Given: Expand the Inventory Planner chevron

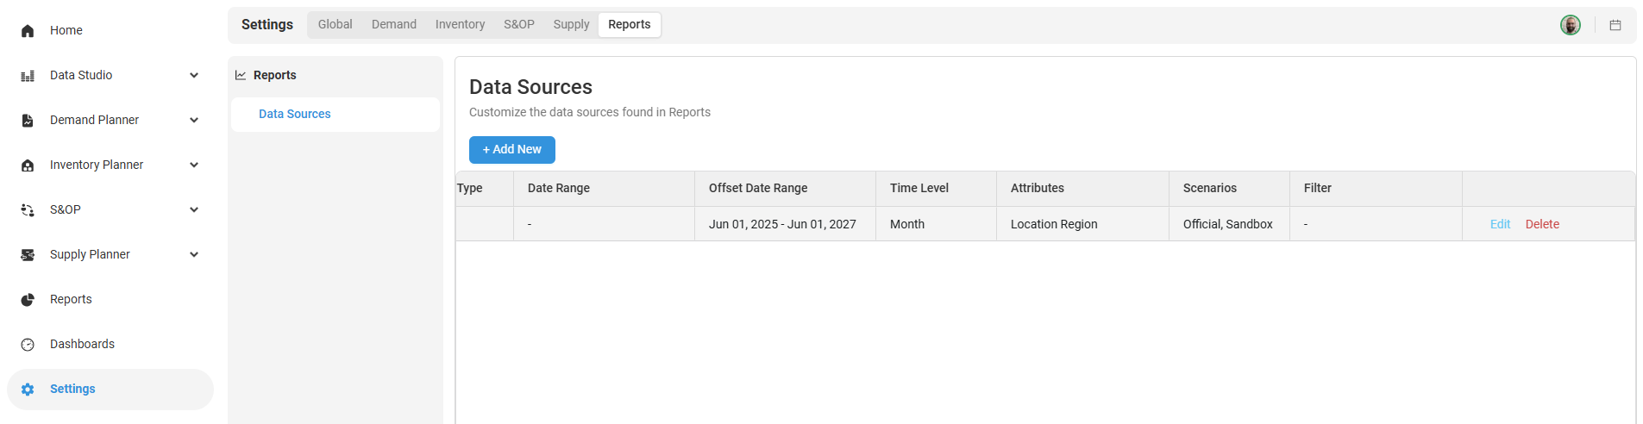Looking at the screenshot, I should (x=194, y=165).
